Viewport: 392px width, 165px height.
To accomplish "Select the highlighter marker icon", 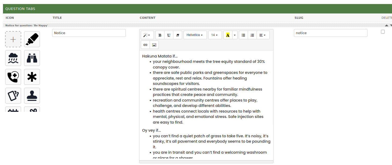I will pyautogui.click(x=32, y=39).
